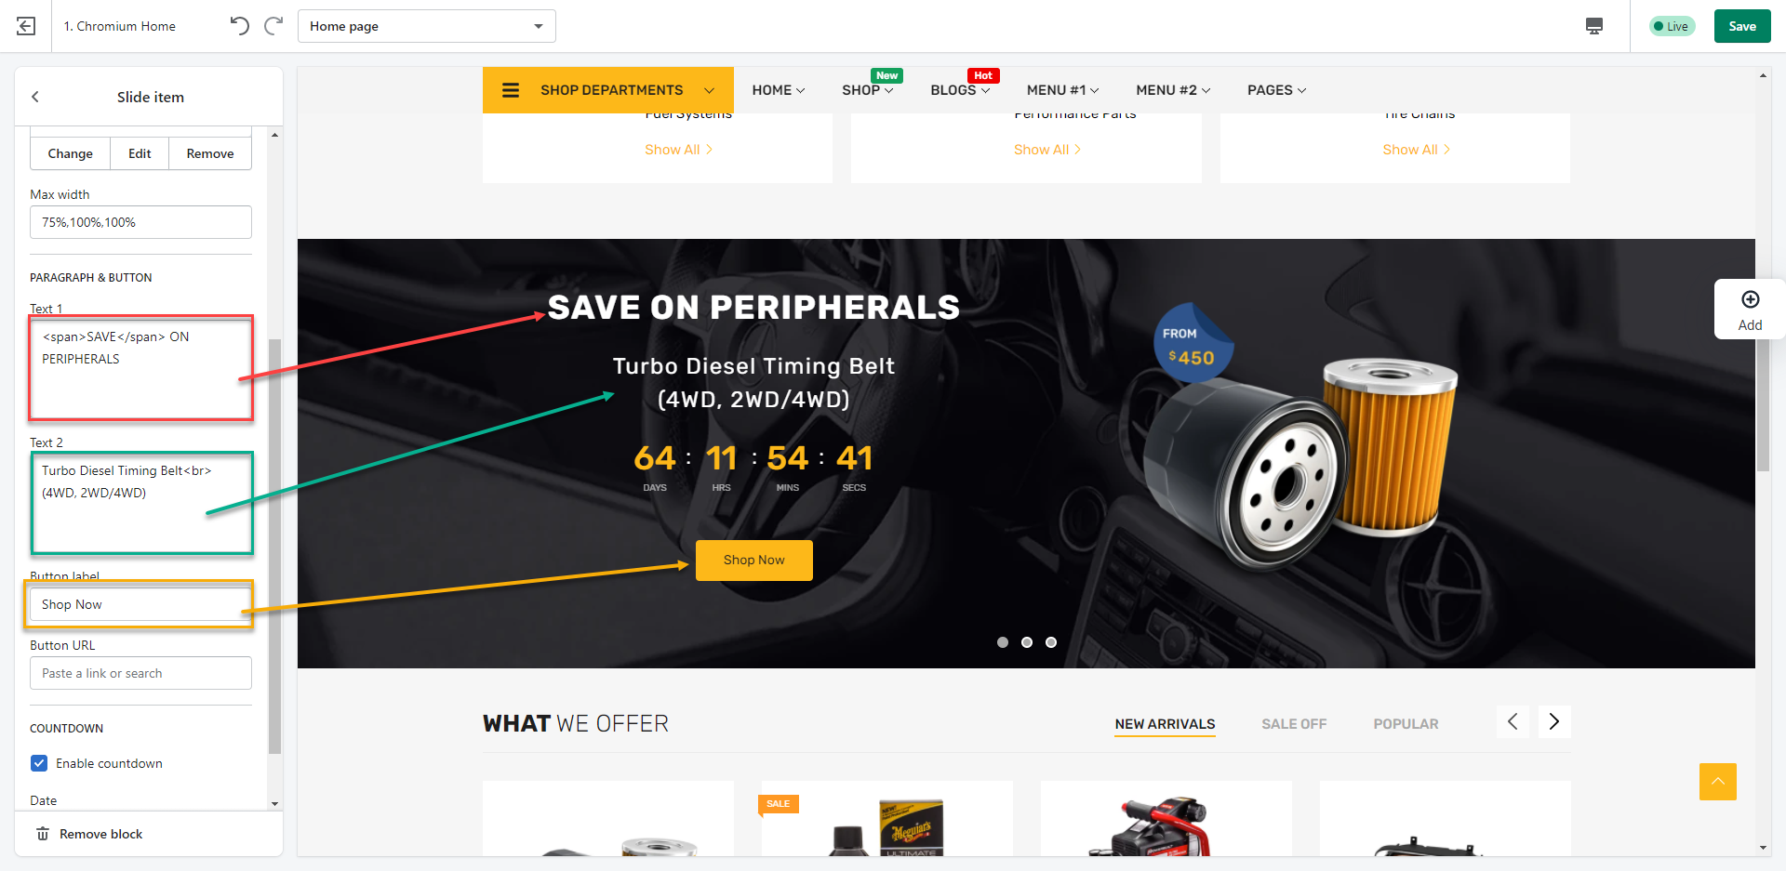The height and width of the screenshot is (871, 1786).
Task: Toggle the Enable countdown checkbox
Action: (x=39, y=763)
